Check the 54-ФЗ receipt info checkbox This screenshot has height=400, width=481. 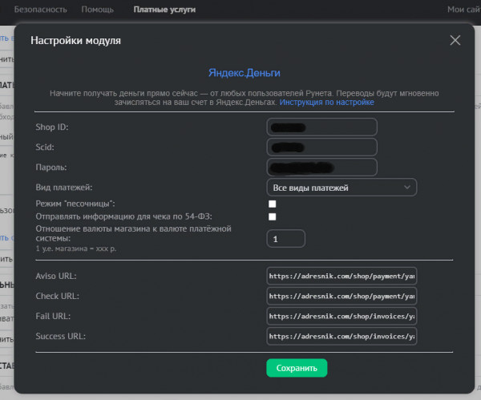(x=272, y=217)
